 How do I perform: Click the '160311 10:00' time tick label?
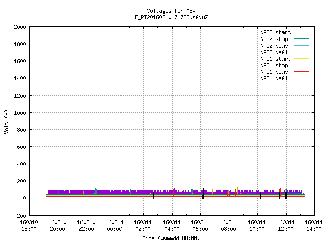pos(257,226)
